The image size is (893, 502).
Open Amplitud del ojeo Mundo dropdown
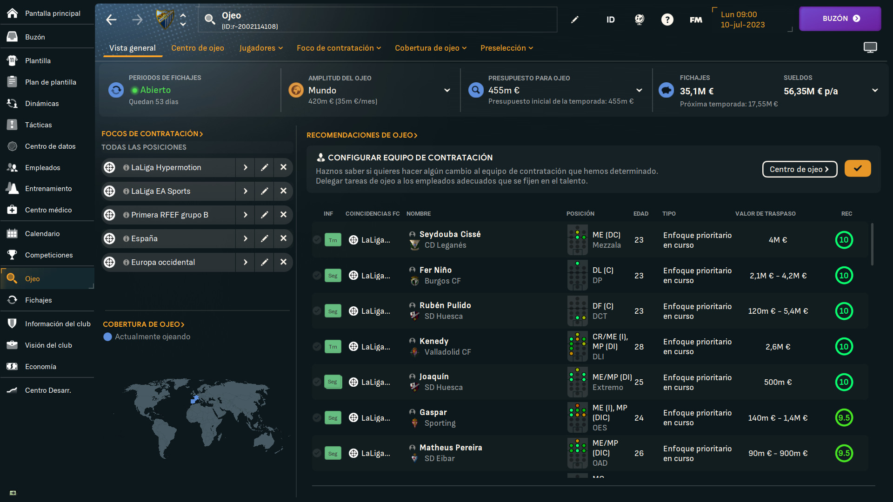[447, 90]
